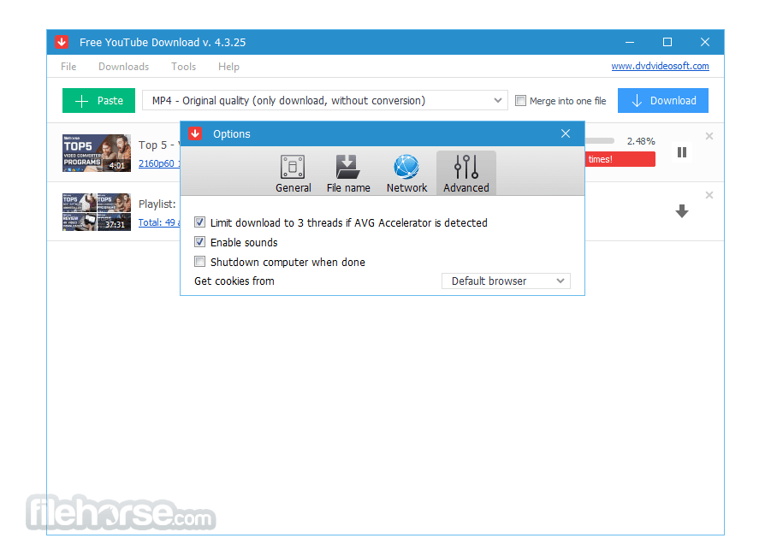
Task: Click the download progress bar
Action: (599, 140)
